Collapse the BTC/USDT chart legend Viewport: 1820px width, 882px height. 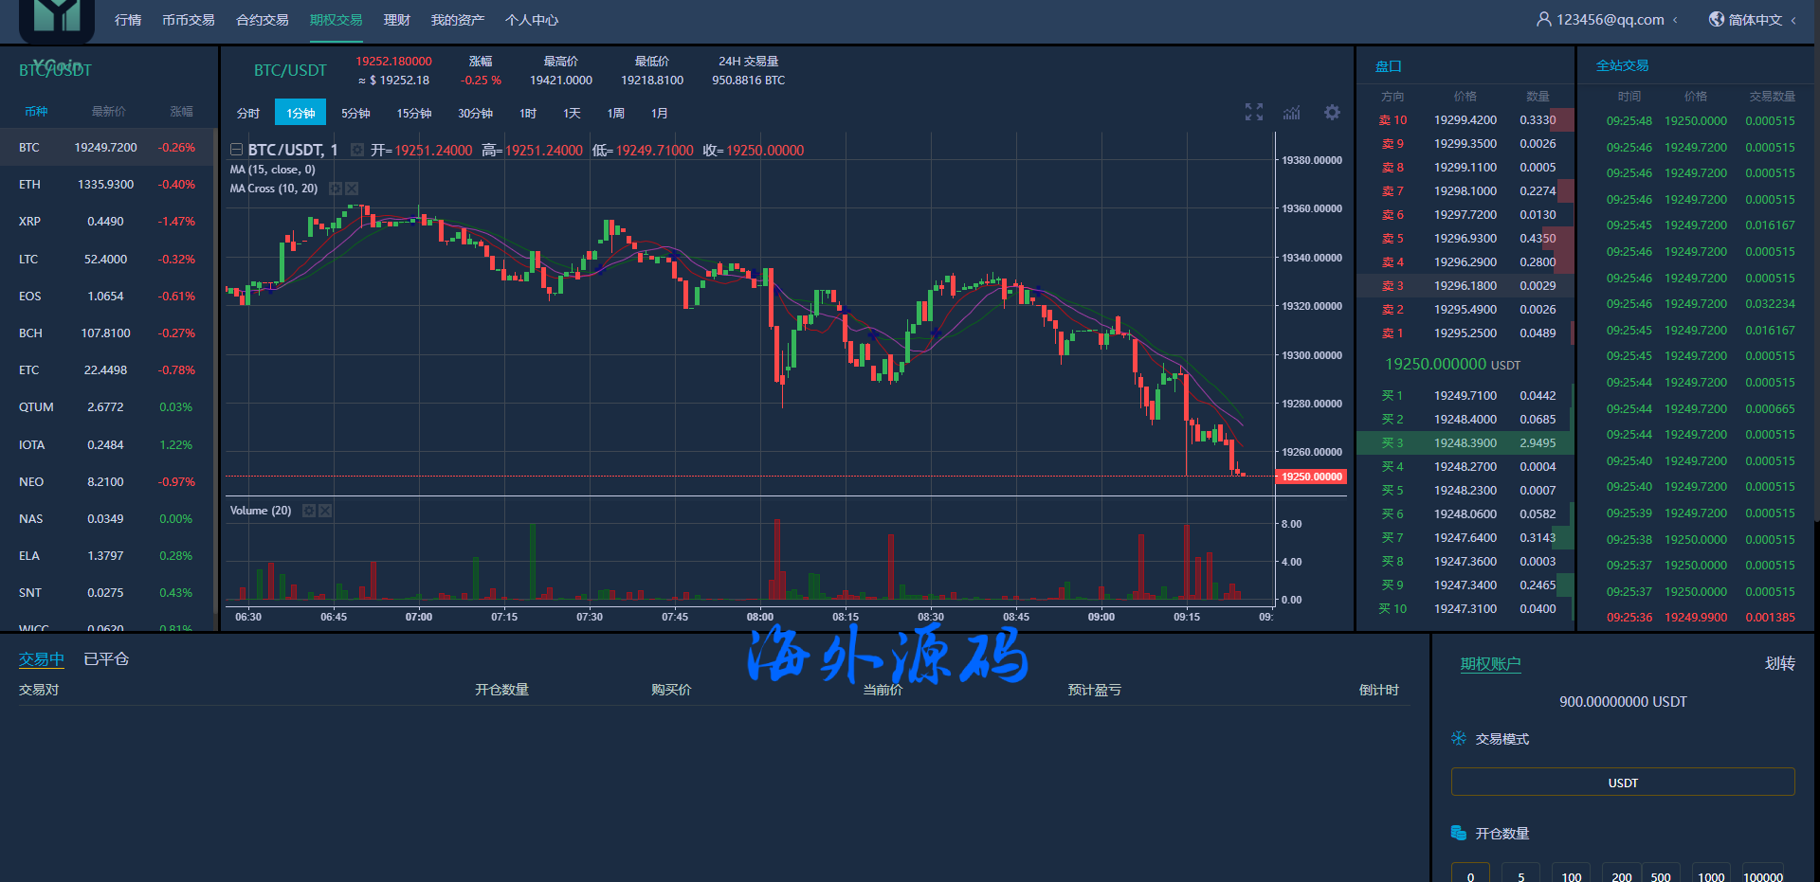coord(237,150)
